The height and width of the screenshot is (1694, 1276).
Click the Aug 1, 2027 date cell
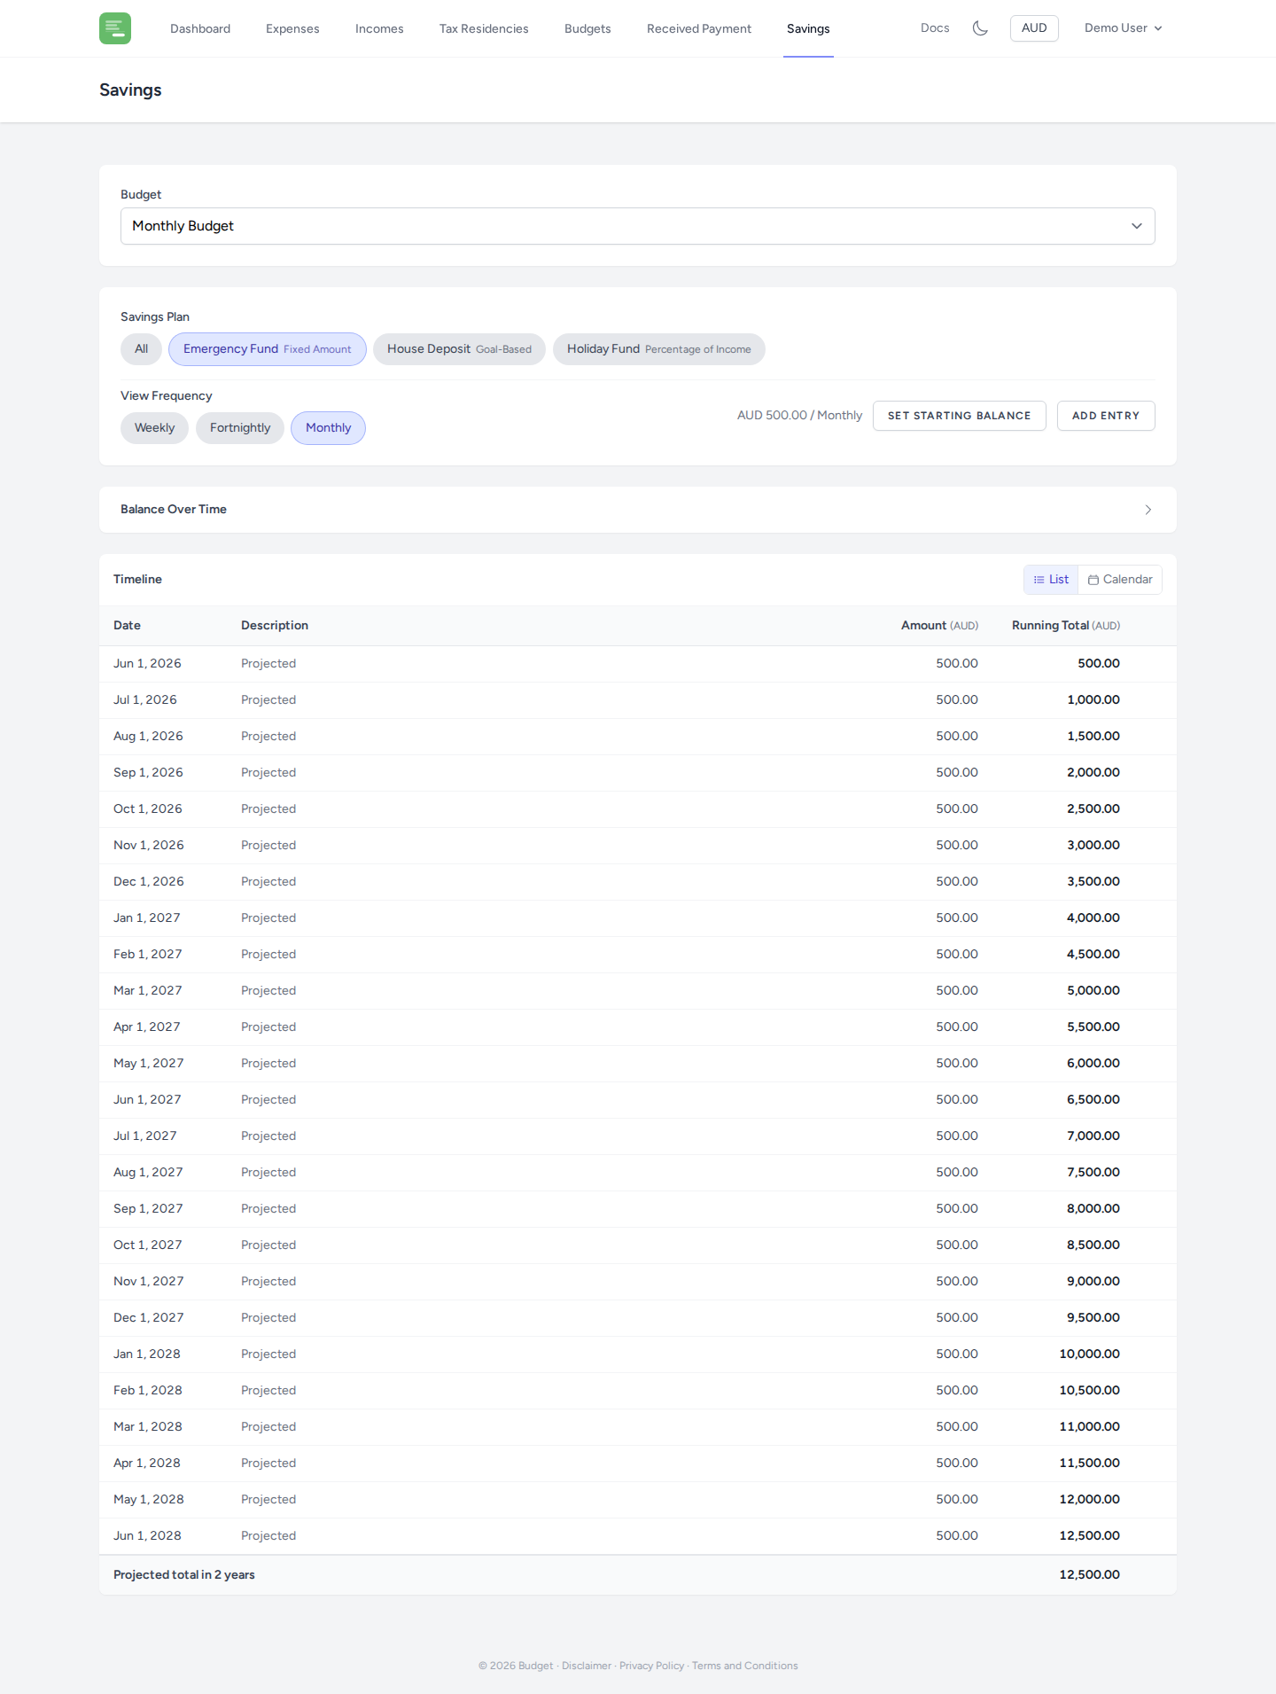pos(148,1173)
